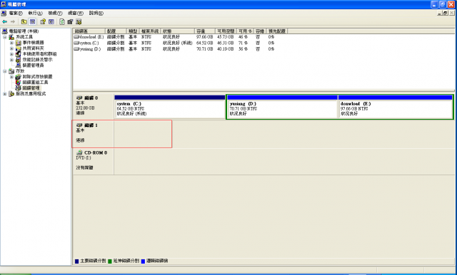Click the 事件檢視器 icon in tree
The height and width of the screenshot is (275, 457).
[x=18, y=43]
